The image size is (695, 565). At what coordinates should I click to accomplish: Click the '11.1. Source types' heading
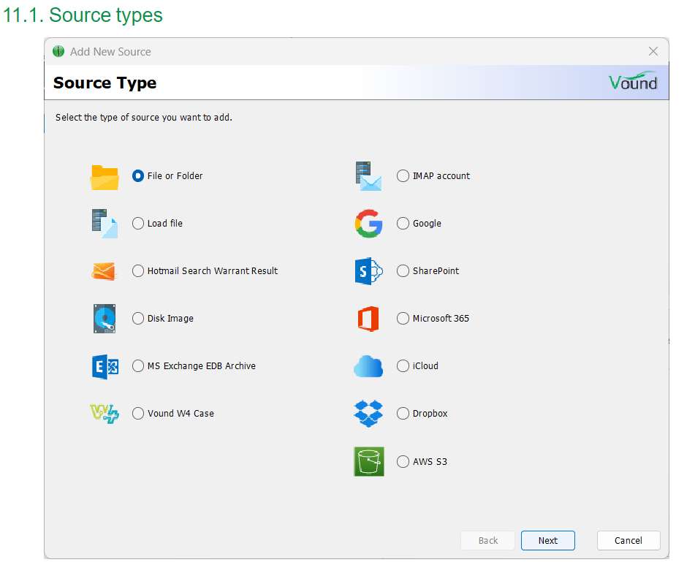(x=83, y=15)
